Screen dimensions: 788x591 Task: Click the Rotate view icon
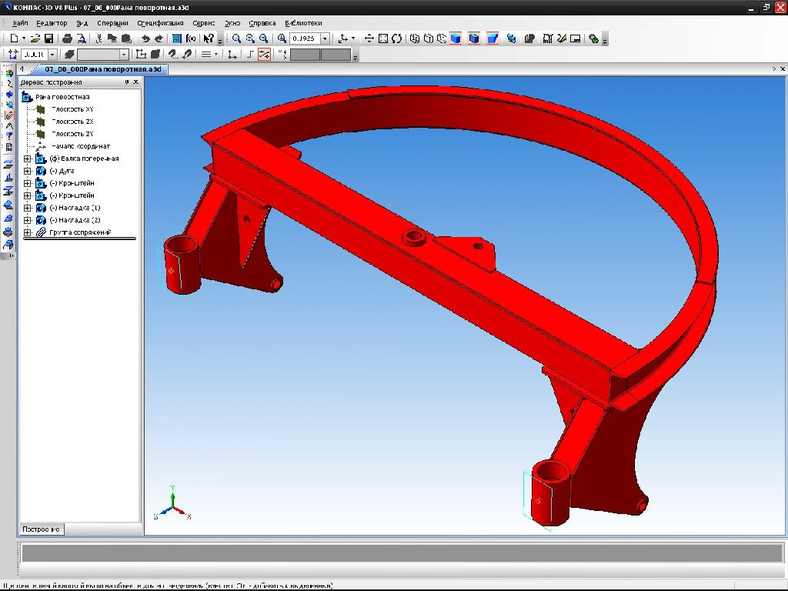point(396,38)
